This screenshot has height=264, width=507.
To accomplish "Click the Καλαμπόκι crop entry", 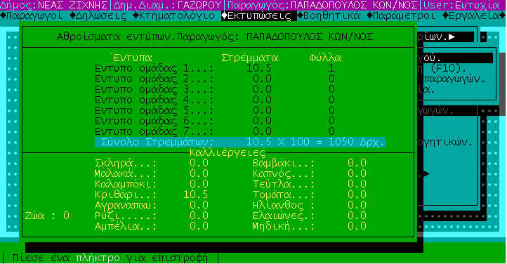I will point(151,184).
